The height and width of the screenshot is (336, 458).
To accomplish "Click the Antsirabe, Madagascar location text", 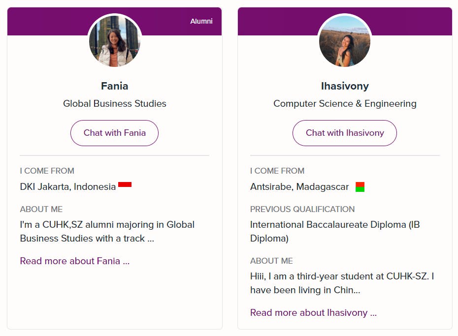I will click(299, 187).
